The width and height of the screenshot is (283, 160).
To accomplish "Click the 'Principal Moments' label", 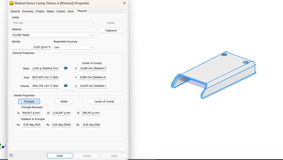I will (32, 107).
